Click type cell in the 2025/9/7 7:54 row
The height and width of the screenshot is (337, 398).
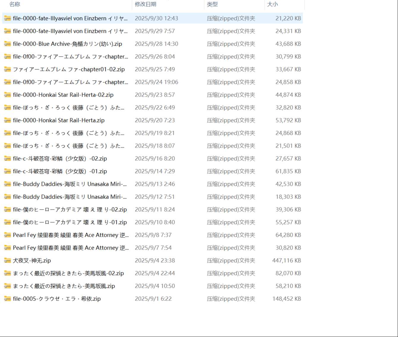point(231,248)
